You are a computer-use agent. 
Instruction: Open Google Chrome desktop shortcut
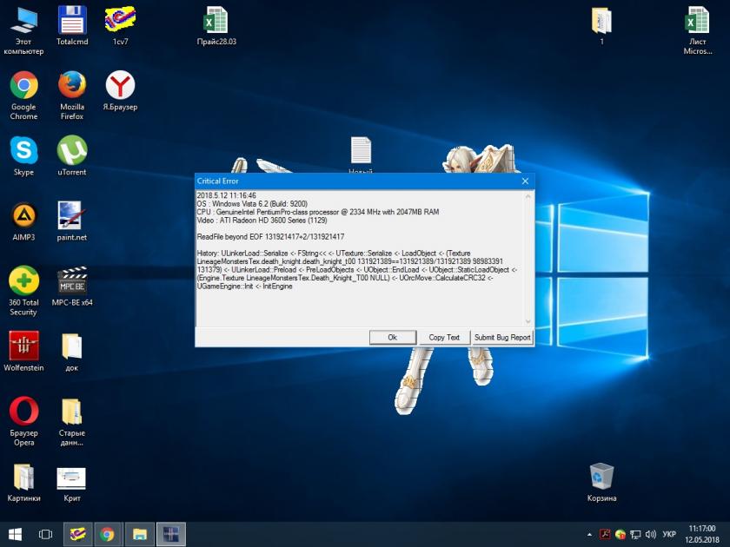23,86
